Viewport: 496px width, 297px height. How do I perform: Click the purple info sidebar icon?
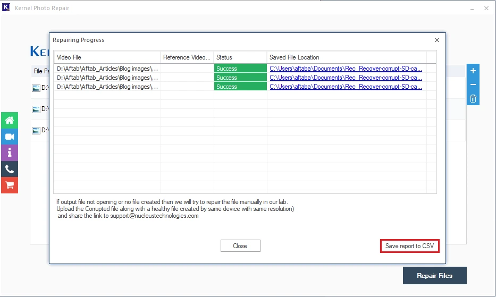pos(9,152)
